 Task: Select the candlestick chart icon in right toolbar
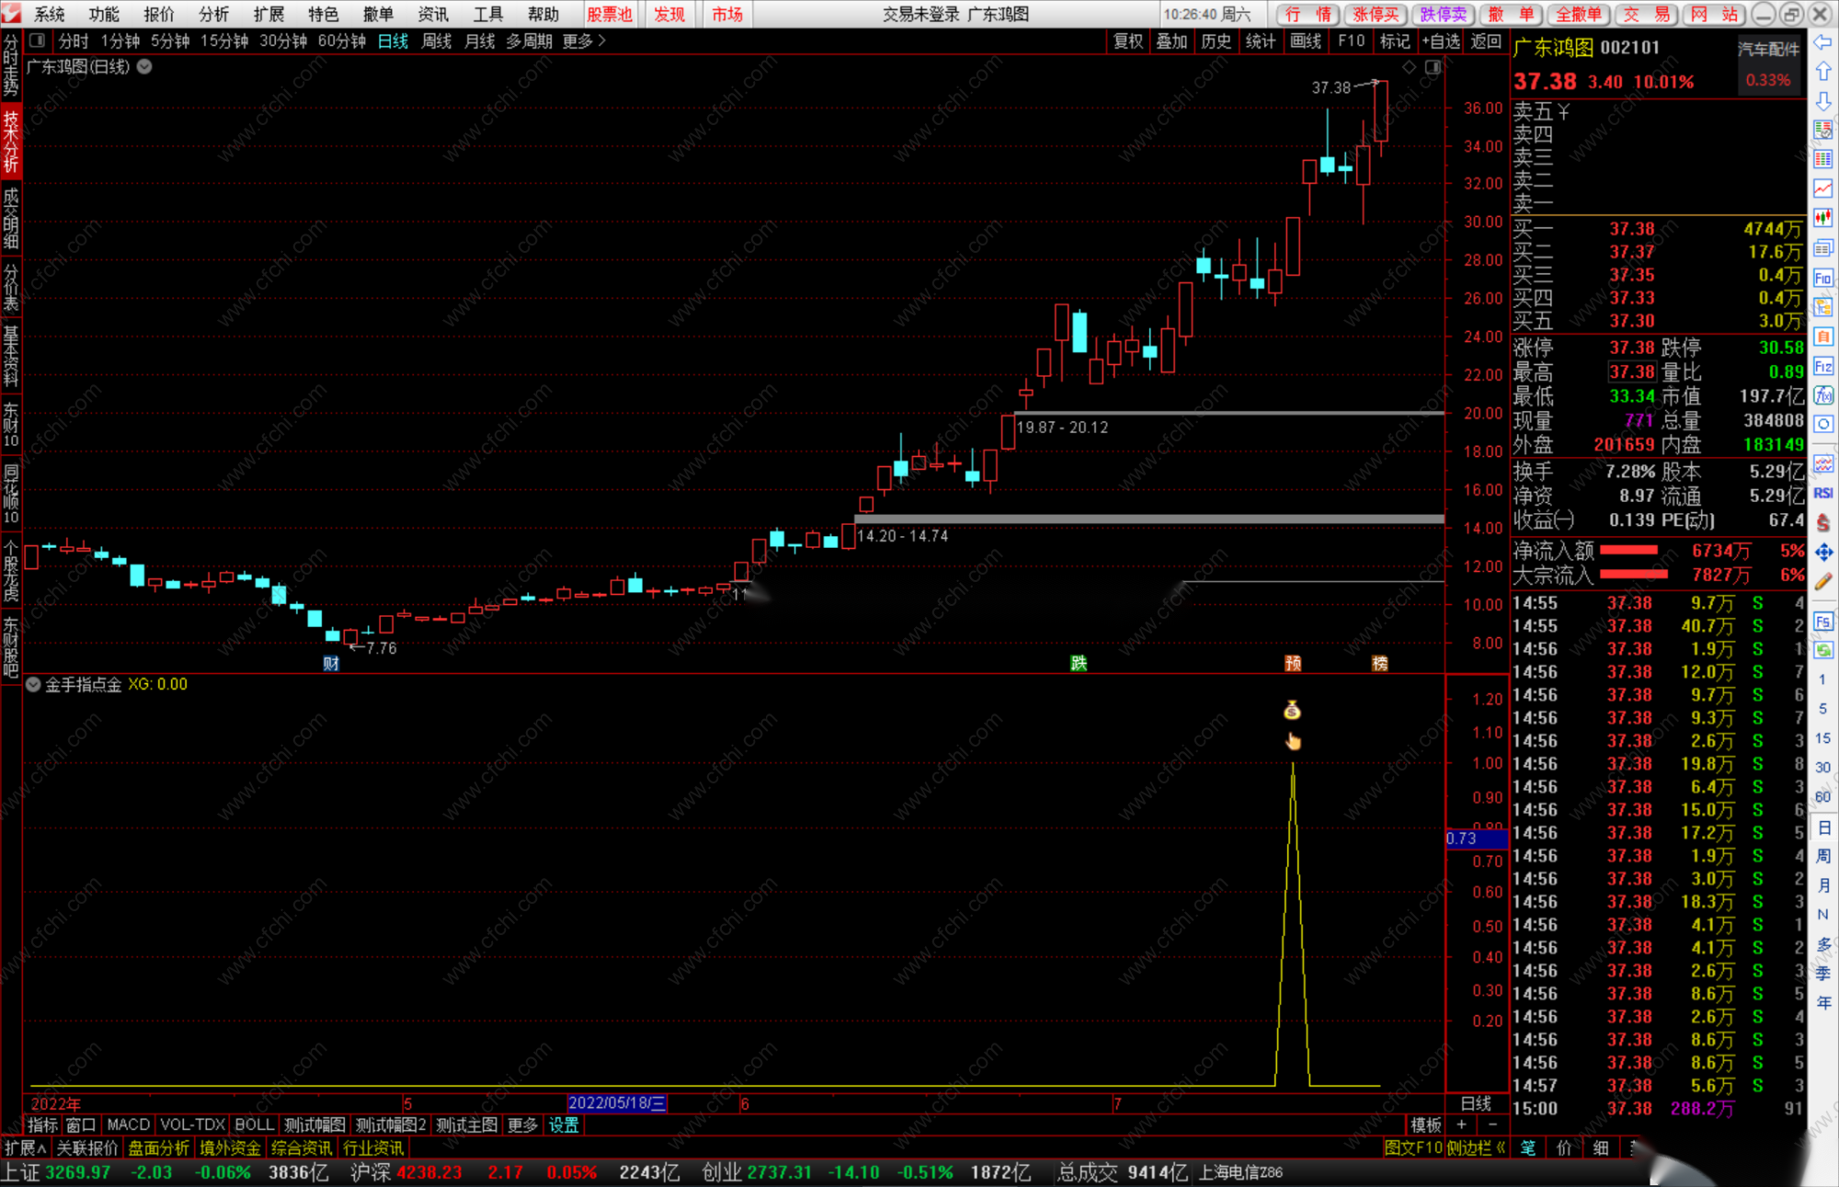(x=1823, y=218)
